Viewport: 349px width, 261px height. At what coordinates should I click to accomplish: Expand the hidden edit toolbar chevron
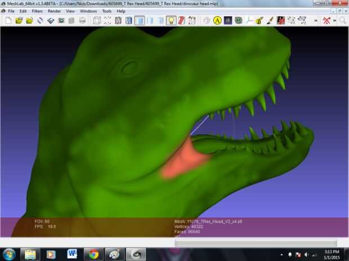(316, 21)
